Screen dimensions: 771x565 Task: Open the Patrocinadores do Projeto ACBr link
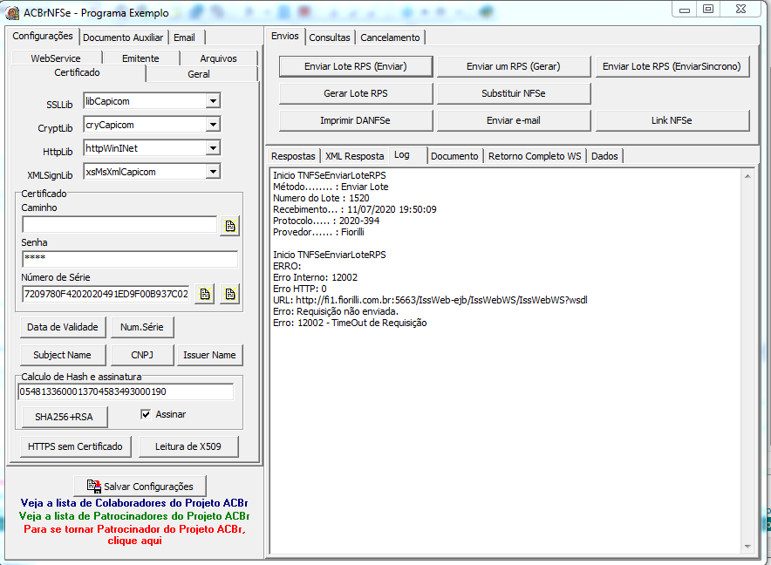coord(134,516)
